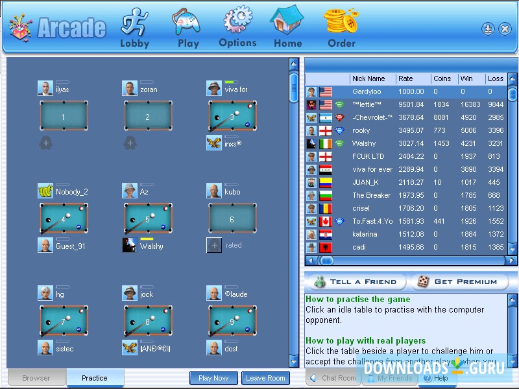This screenshot has height=389, width=519.
Task: Click the Play Now button
Action: tap(213, 378)
